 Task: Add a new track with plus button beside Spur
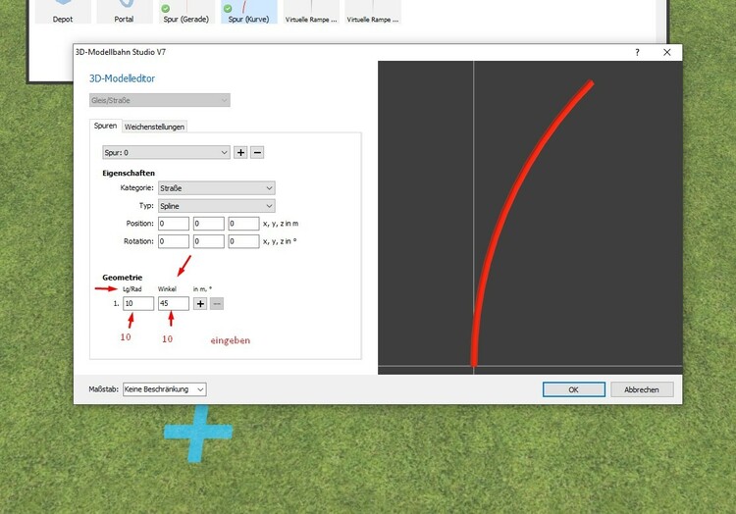pyautogui.click(x=240, y=152)
